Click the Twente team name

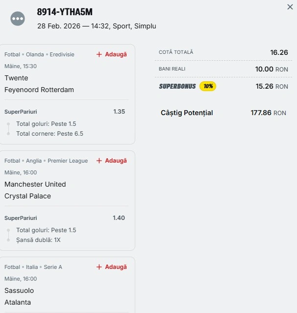(16, 78)
